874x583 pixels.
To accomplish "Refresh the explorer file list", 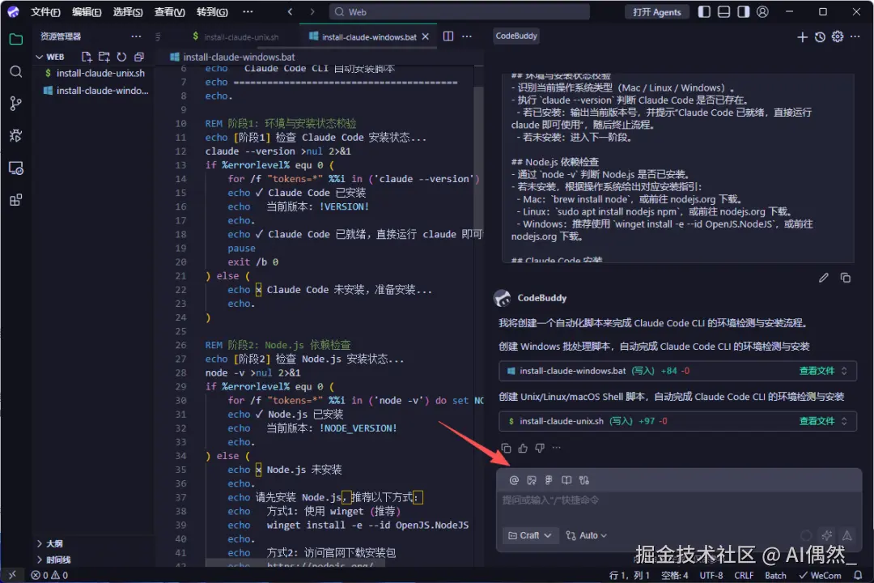I will coord(121,57).
